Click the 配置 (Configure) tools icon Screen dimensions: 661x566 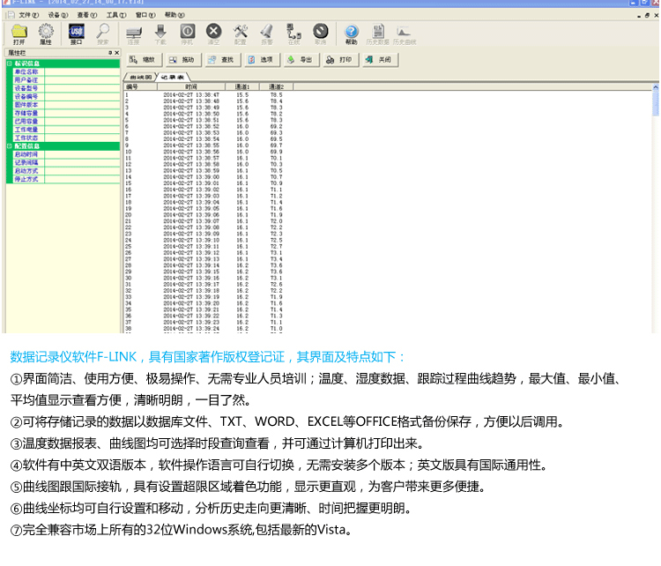point(241,34)
